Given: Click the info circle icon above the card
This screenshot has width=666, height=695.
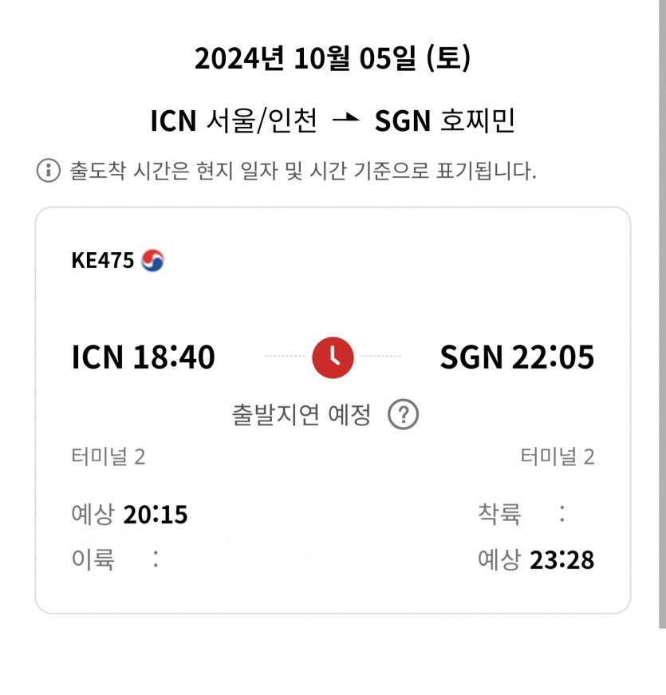Looking at the screenshot, I should tap(49, 170).
